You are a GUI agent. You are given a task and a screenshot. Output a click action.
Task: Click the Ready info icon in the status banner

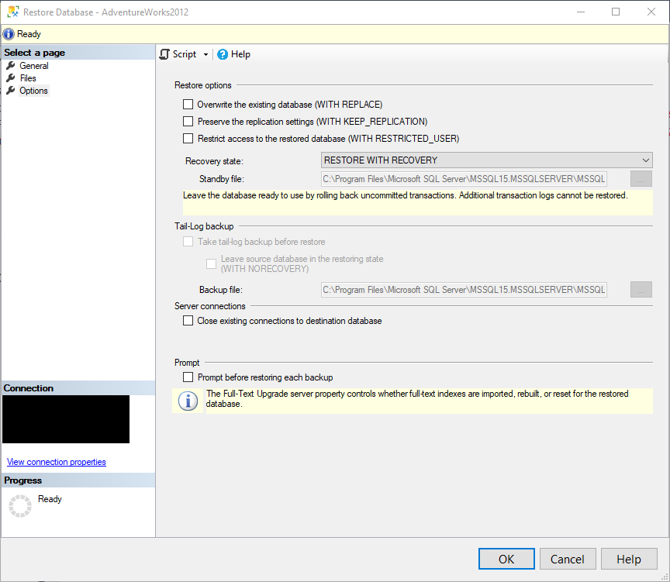9,34
